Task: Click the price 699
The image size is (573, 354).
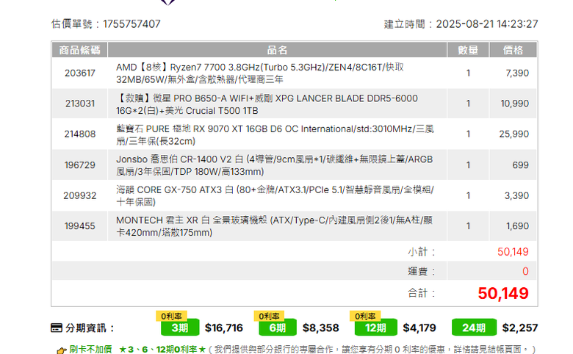Action: coord(520,165)
